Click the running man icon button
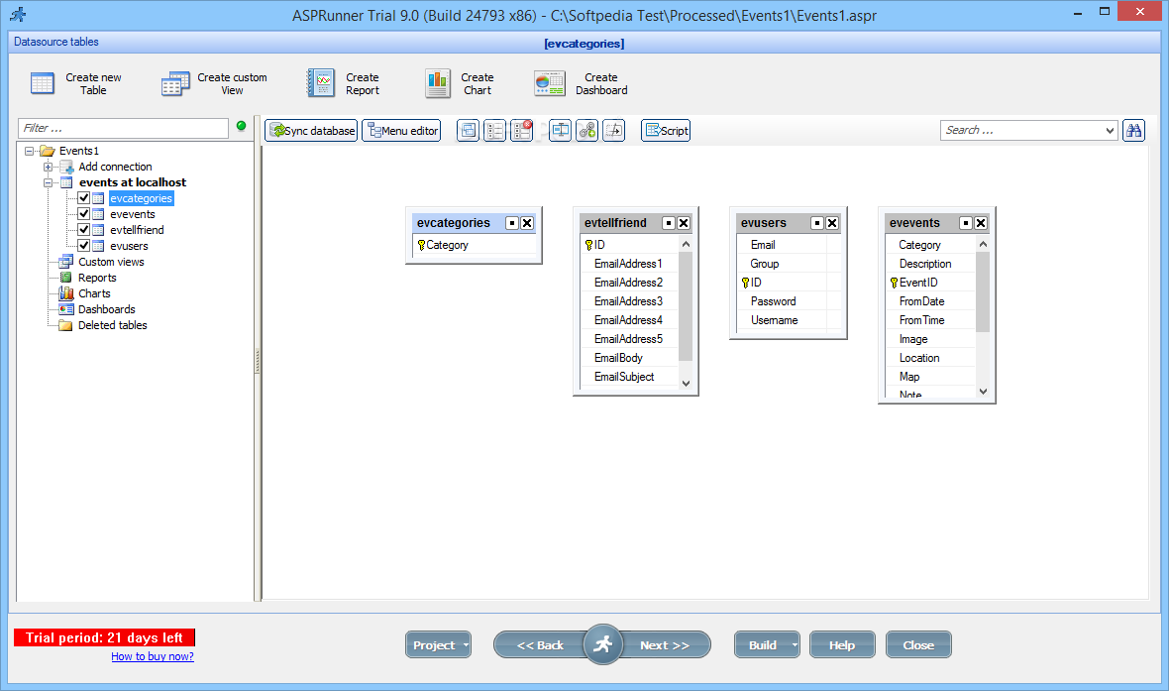 coord(602,644)
